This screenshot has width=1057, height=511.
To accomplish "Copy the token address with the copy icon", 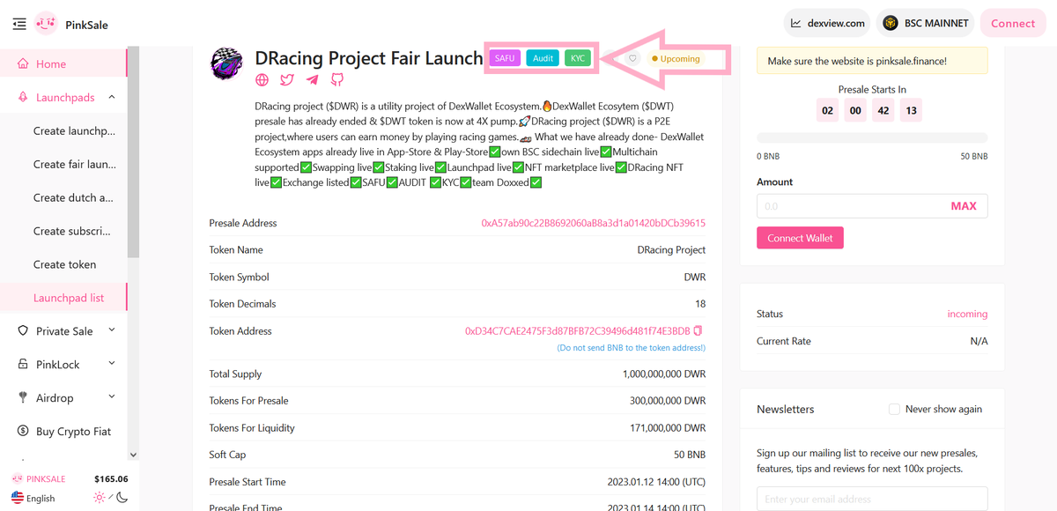I will (699, 331).
